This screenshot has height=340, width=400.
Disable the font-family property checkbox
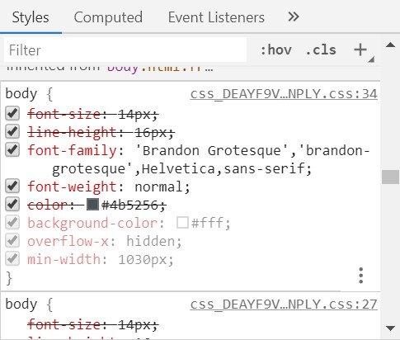click(x=12, y=150)
